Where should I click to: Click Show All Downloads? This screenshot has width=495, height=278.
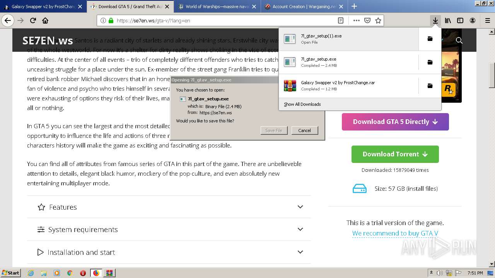302,104
